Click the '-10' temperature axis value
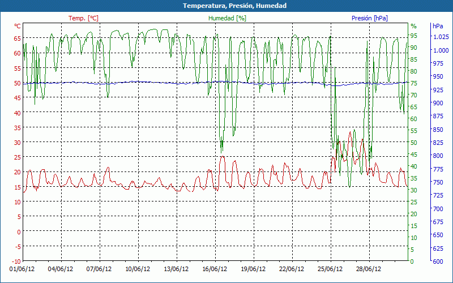The width and height of the screenshot is (453, 283). pos(16,261)
